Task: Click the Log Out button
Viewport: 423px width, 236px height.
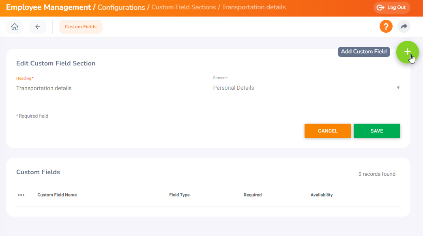Action: tap(392, 7)
